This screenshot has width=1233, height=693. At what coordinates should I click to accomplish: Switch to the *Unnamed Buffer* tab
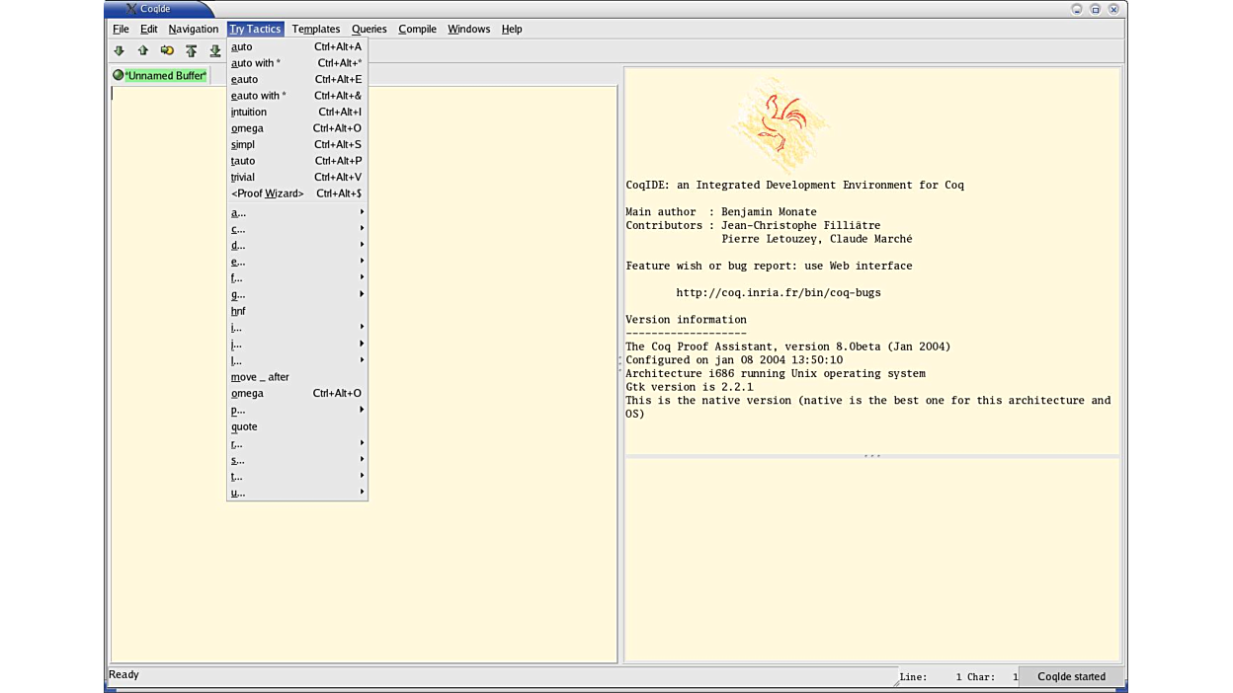[165, 75]
